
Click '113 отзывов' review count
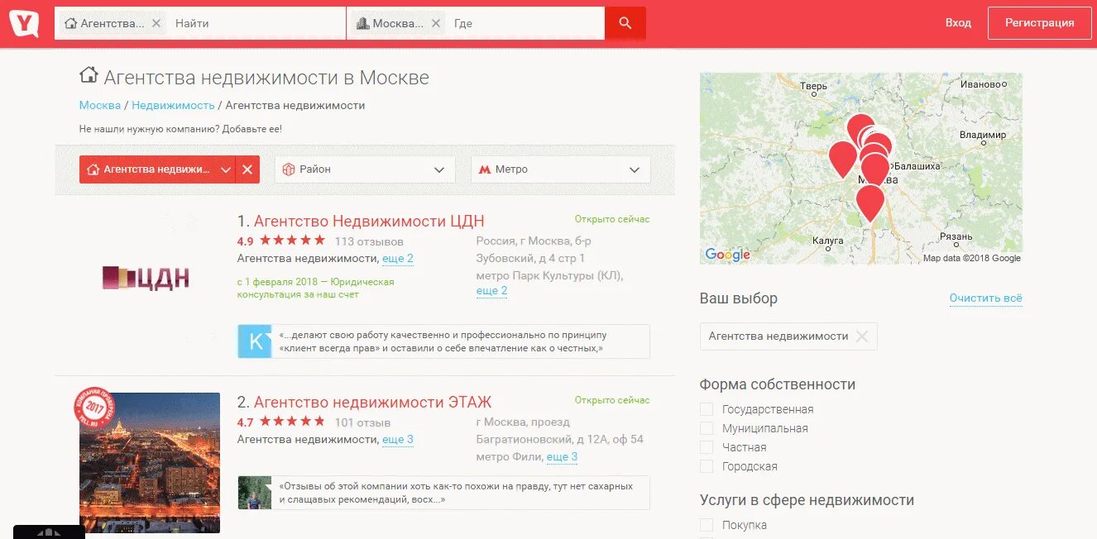369,242
